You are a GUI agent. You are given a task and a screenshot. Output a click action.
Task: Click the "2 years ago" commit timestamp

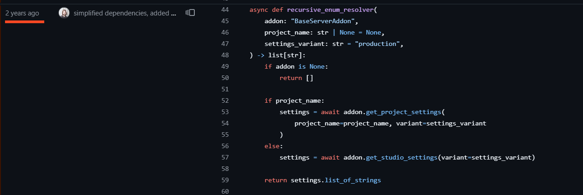(22, 13)
